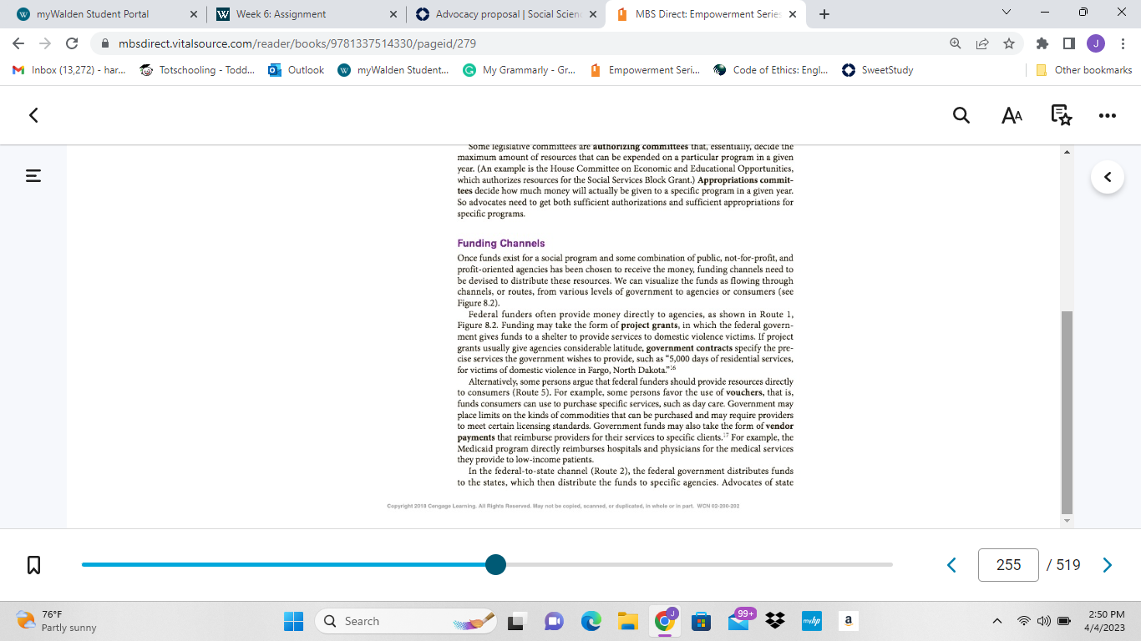
Task: Share this page from the address bar
Action: point(981,43)
